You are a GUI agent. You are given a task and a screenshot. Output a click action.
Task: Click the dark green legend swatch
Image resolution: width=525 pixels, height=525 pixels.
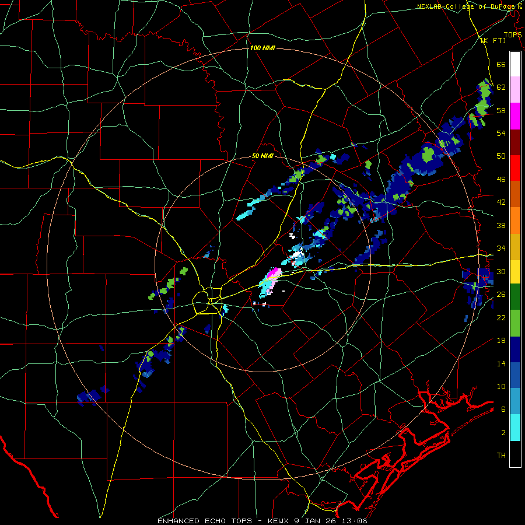click(515, 297)
